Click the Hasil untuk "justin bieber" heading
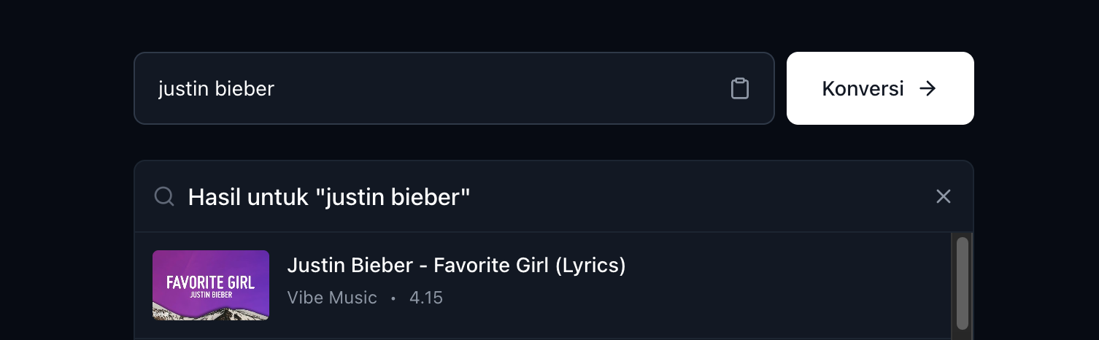 point(329,196)
